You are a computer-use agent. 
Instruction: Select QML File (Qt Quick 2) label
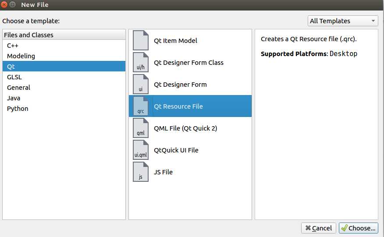pos(185,128)
